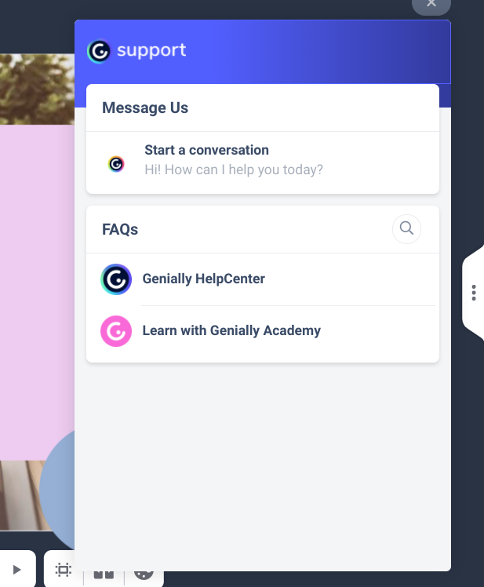Click the Genially HelpCenter logo icon

point(116,279)
